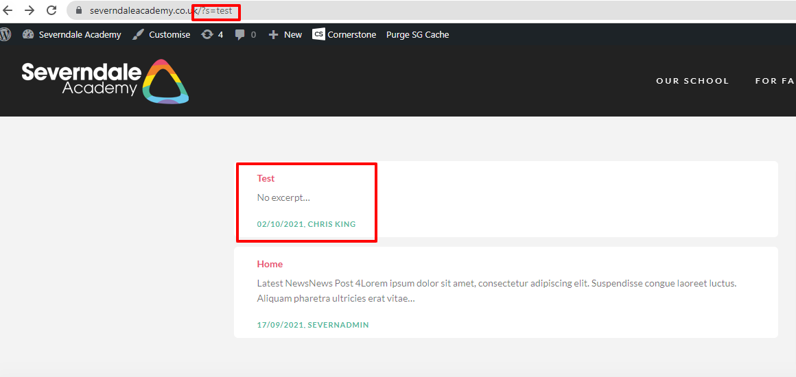Screen dimensions: 796x377
Task: Reload the page with refresh icon
Action: tap(51, 10)
